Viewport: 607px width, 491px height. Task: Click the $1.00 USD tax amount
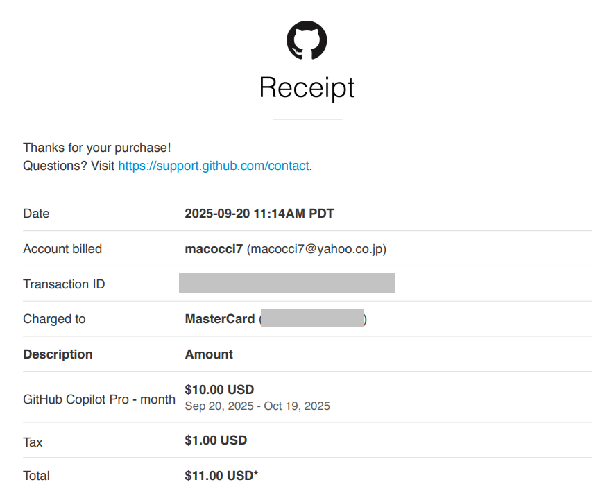[x=216, y=440]
